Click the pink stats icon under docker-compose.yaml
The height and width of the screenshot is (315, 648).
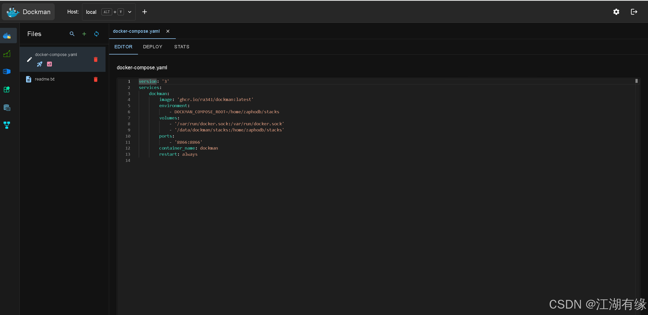(x=50, y=64)
